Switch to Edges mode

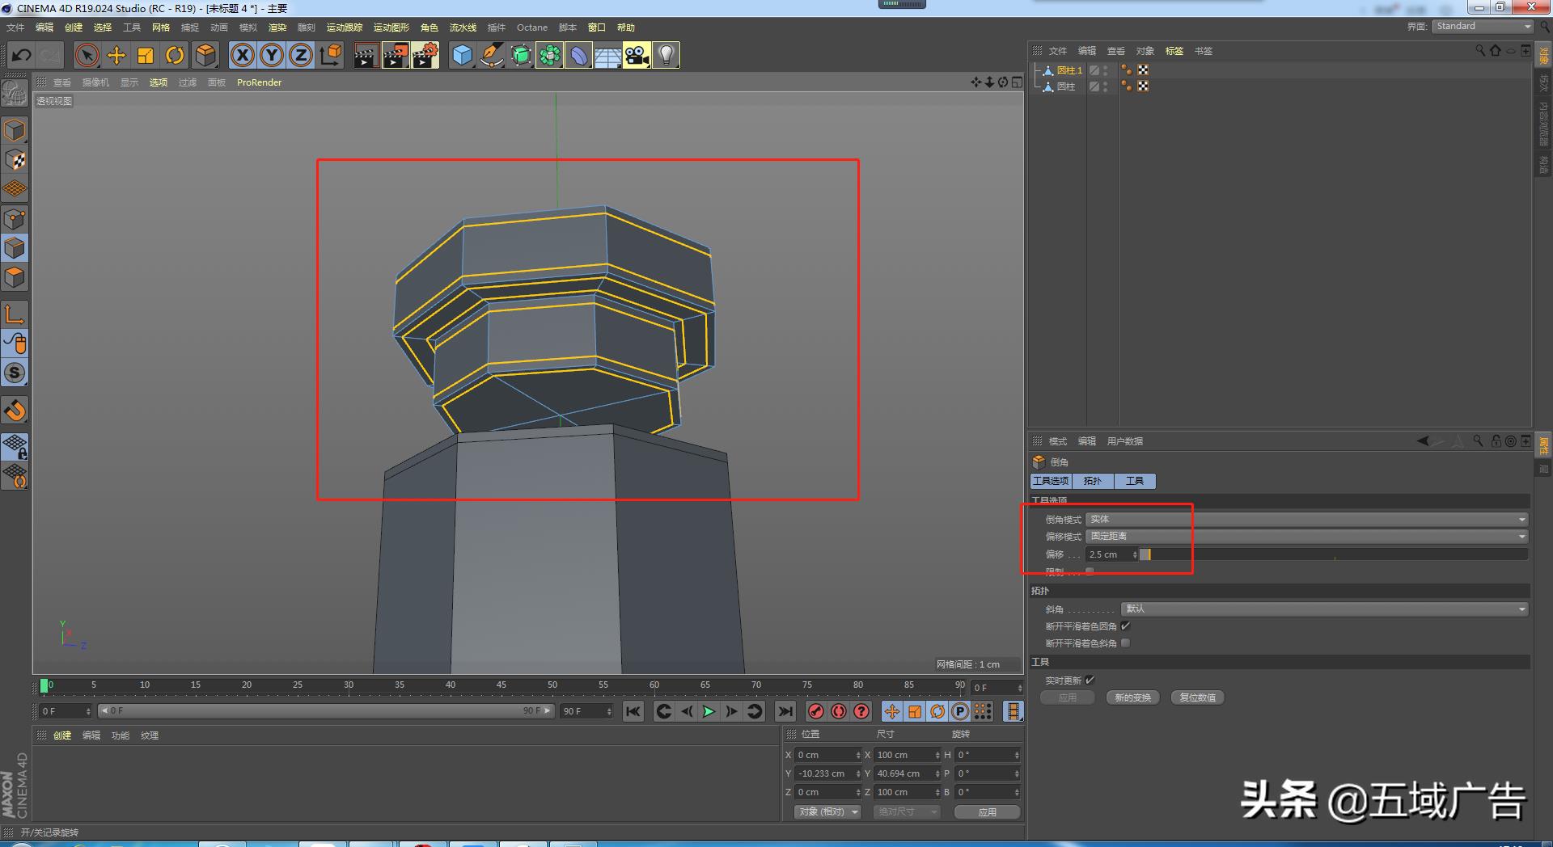click(15, 248)
